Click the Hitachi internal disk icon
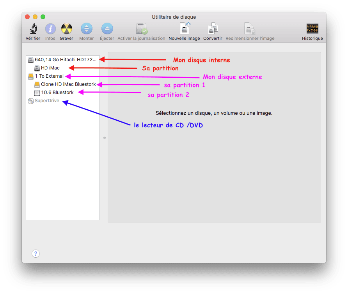This screenshot has height=294, width=348. coord(31,60)
